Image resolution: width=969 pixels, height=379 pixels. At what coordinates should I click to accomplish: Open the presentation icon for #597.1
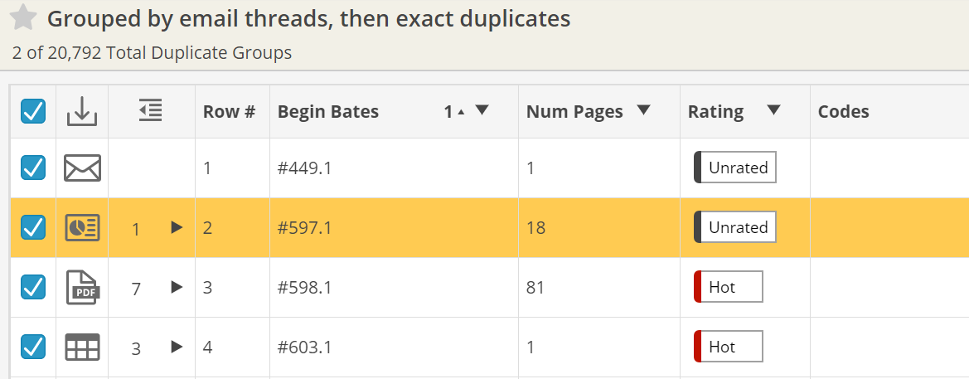pyautogui.click(x=82, y=227)
